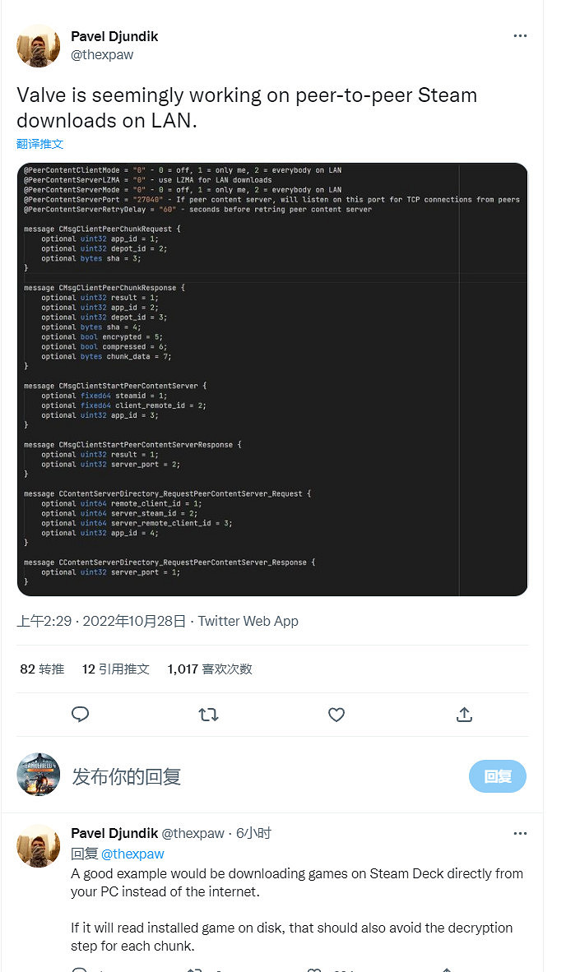Viewport: 566px width, 972px height.
Task: Click the heart icon to like the tweet
Action: tap(336, 714)
